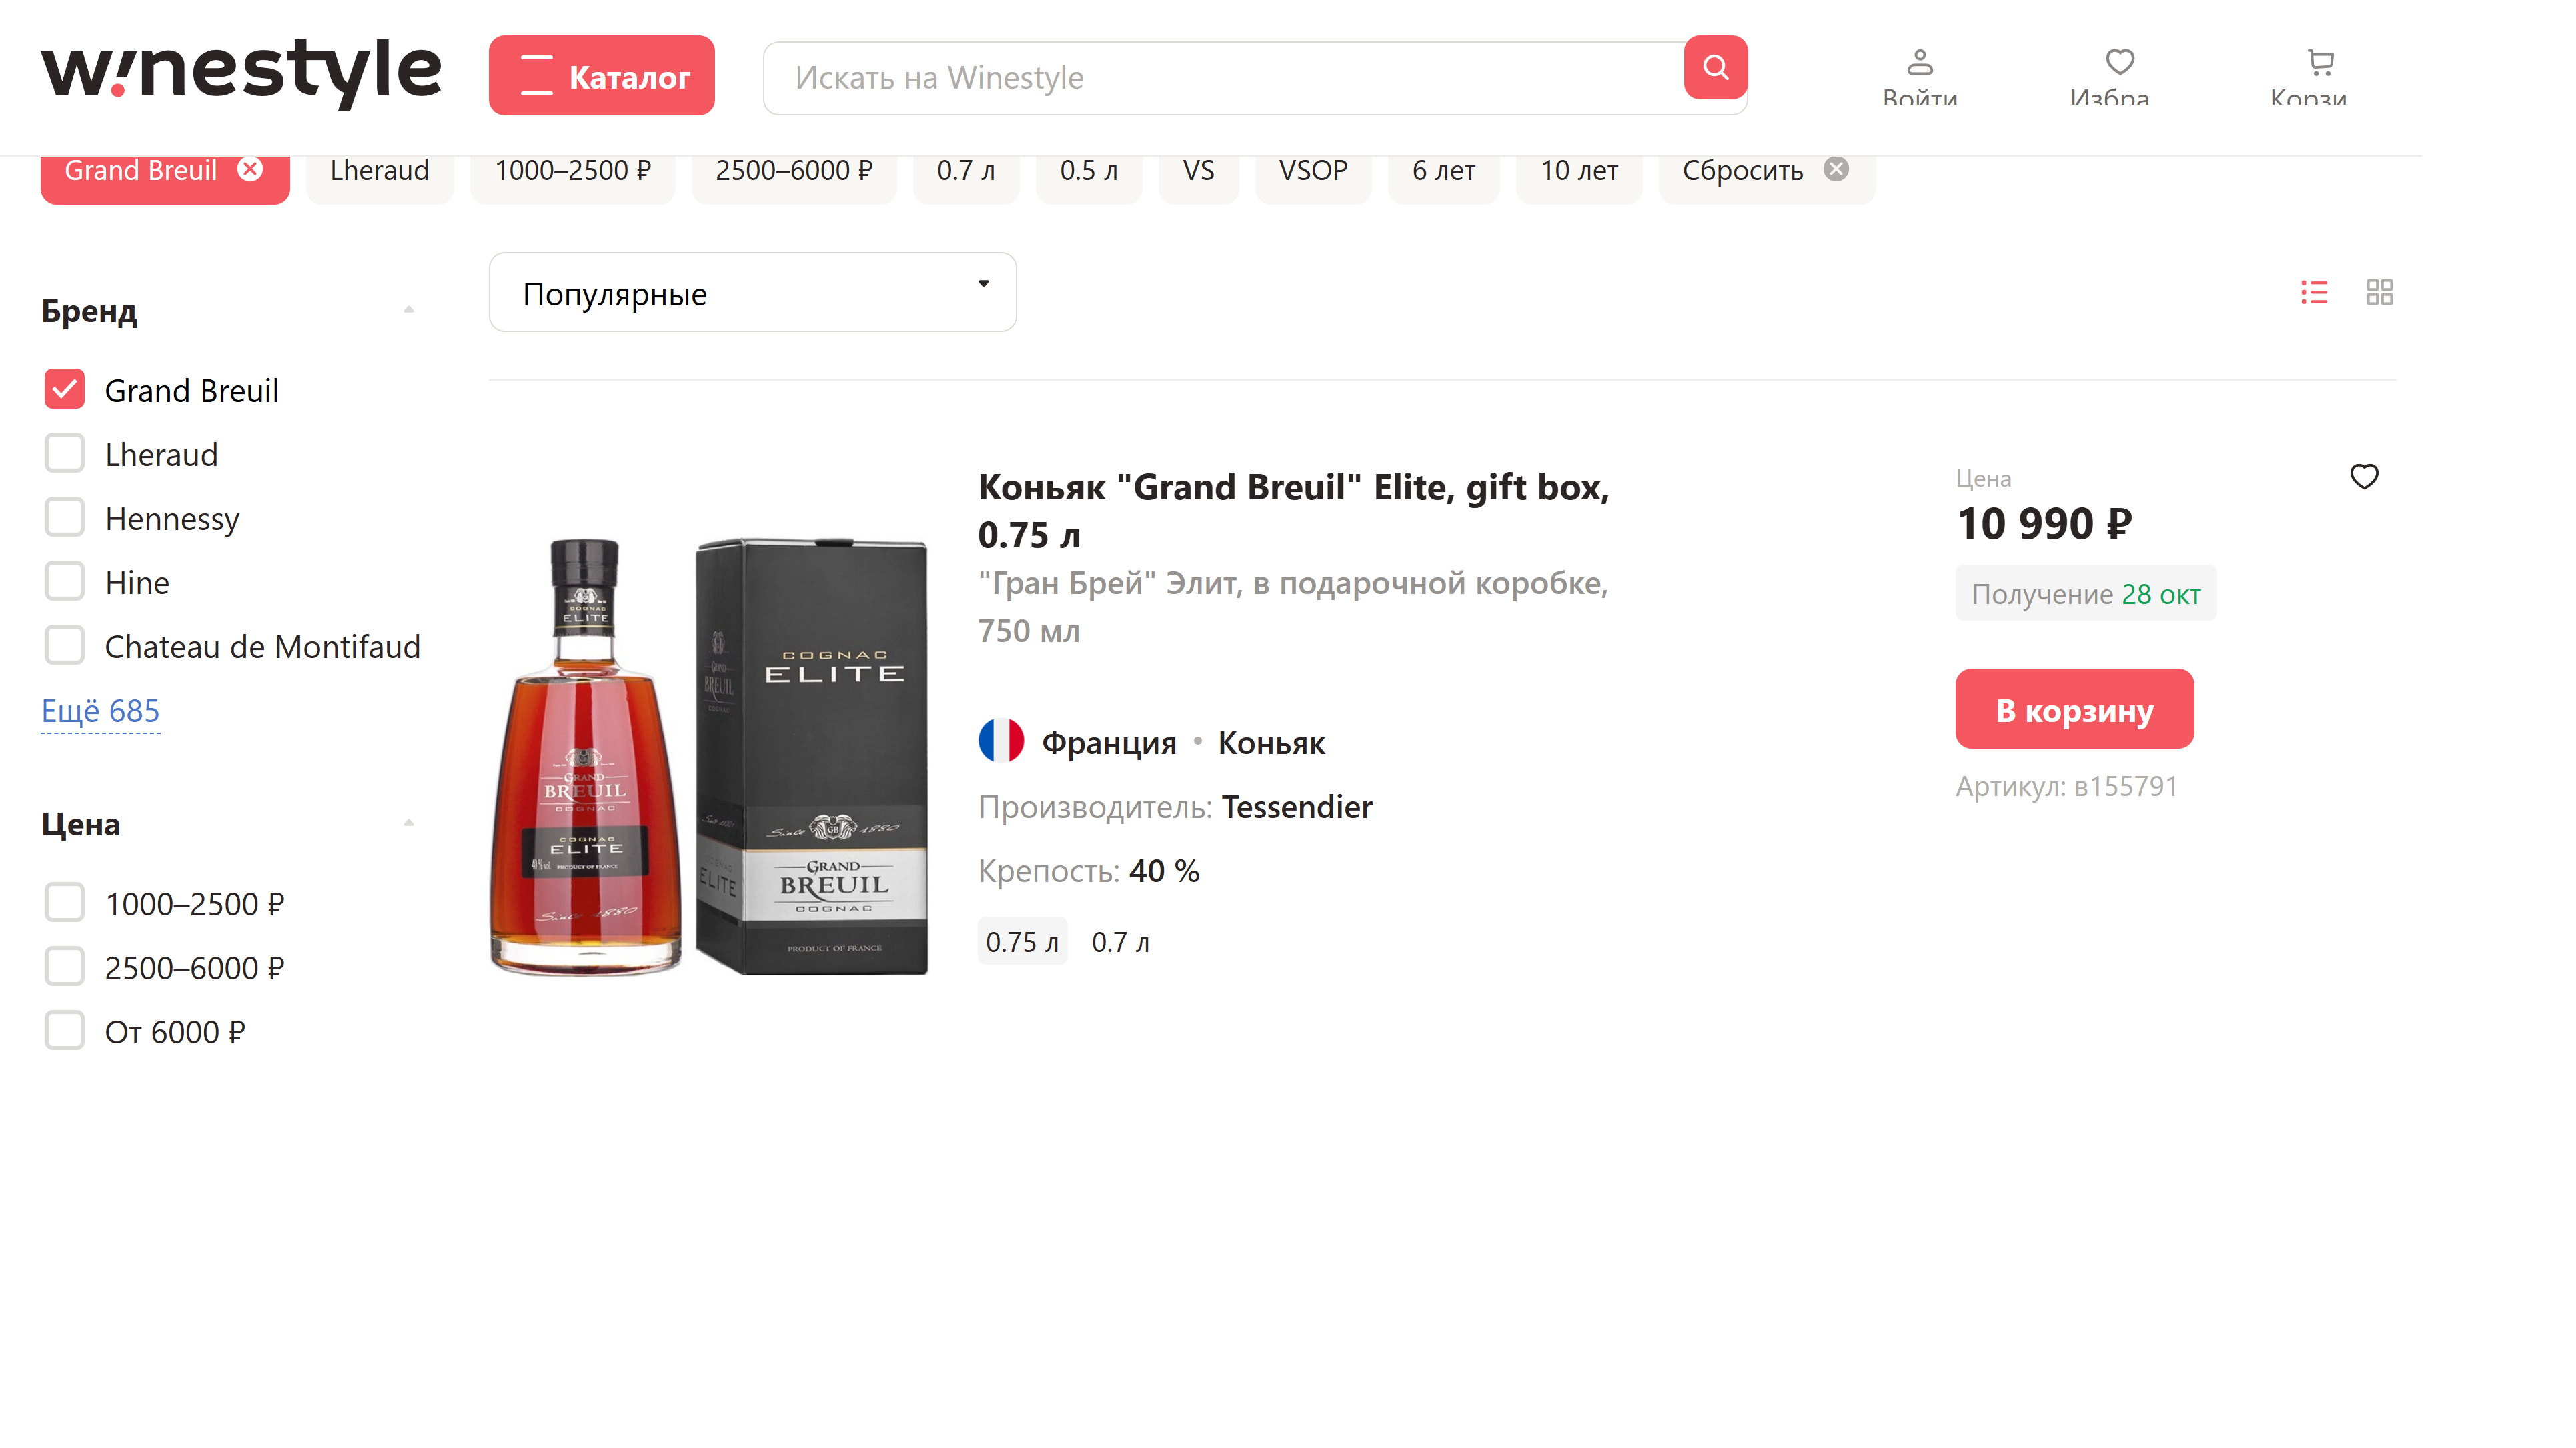This screenshot has height=1448, width=2576.
Task: Select the VSOP filter chip
Action: [1312, 171]
